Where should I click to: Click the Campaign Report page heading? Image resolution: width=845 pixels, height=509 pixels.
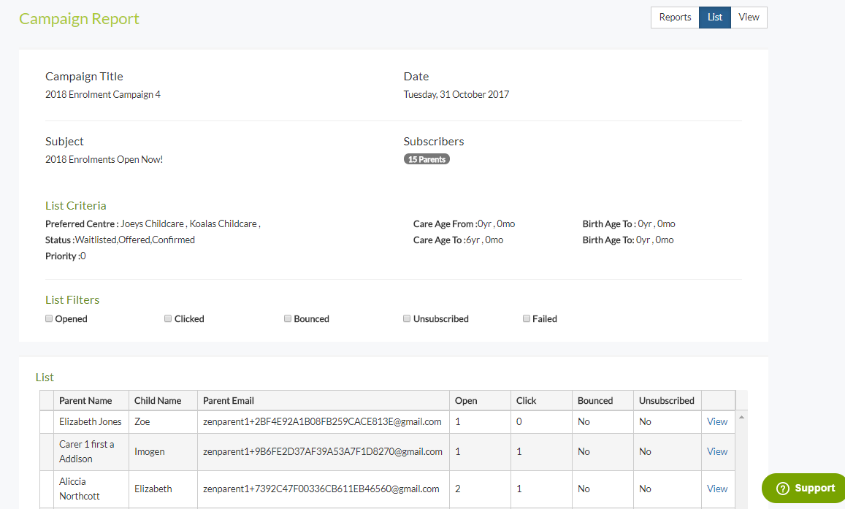pos(79,19)
